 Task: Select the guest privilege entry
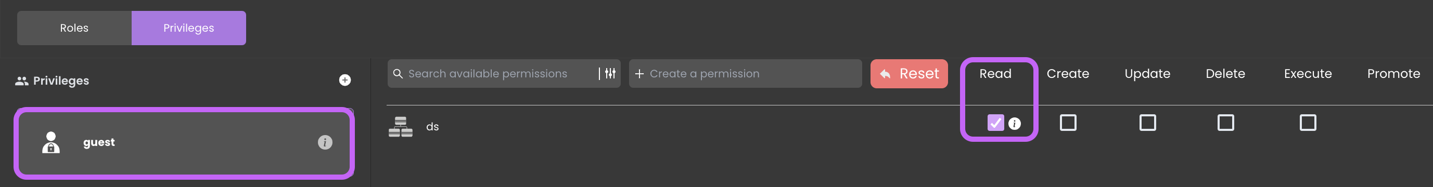(x=184, y=143)
